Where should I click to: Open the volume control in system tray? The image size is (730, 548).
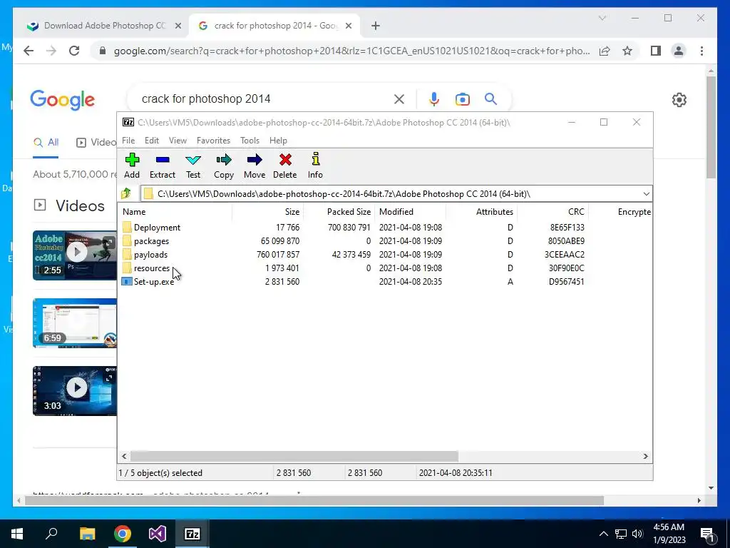point(637,534)
